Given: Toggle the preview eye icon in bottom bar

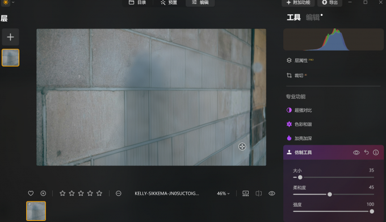Looking at the screenshot, I should click(x=272, y=194).
